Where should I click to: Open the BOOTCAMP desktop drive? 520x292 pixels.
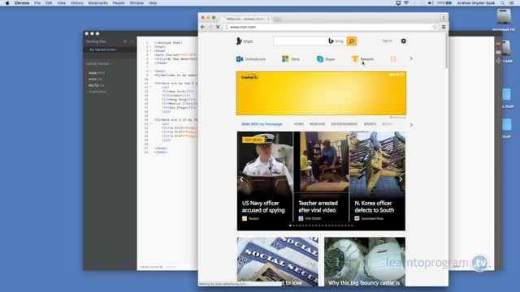507,51
